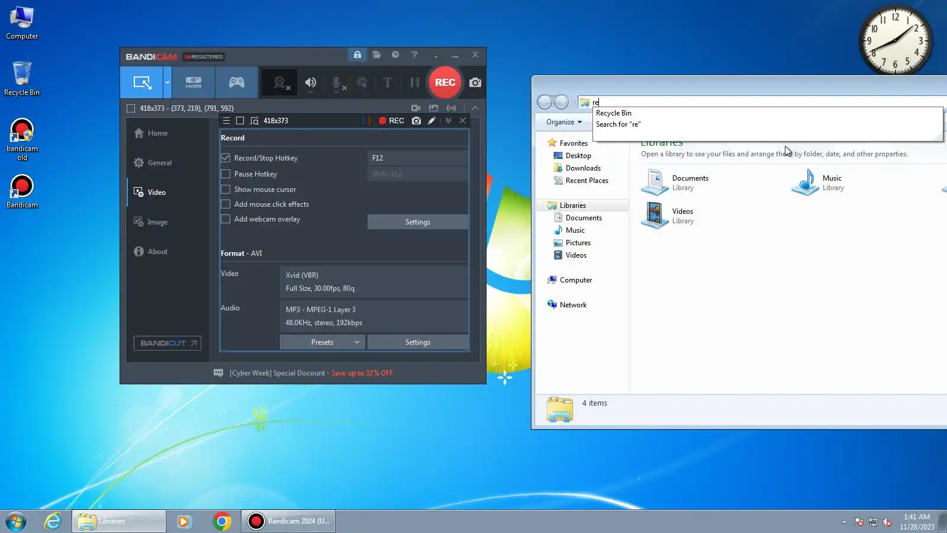Click the mouse click effect toolbar icon
The image size is (947, 533).
point(362,83)
